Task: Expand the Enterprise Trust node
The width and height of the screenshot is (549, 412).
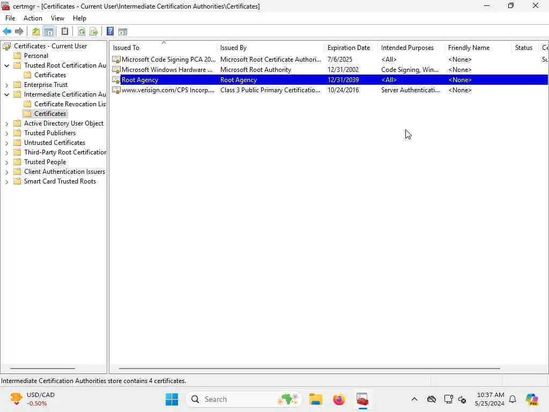Action: [x=6, y=85]
